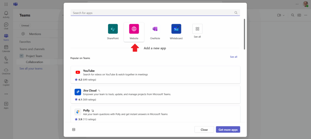Open Chat from the left rail
311x139 pixels.
tap(6, 26)
